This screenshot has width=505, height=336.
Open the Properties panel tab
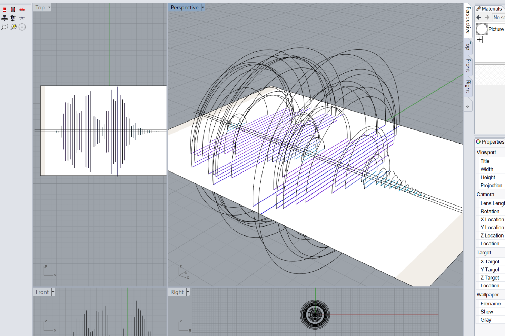[490, 142]
